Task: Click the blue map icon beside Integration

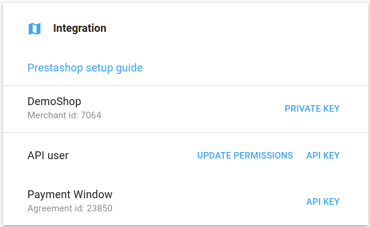Action: [34, 29]
